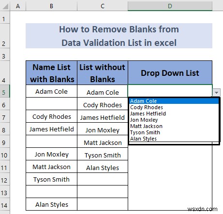Select cell C5 containing Adam Cole
This screenshot has width=223, height=214.
(103, 91)
